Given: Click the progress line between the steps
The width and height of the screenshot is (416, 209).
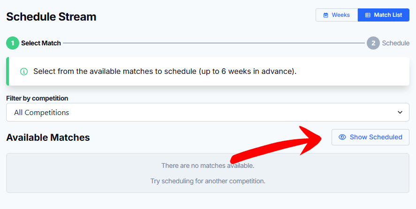Looking at the screenshot, I should (x=214, y=43).
